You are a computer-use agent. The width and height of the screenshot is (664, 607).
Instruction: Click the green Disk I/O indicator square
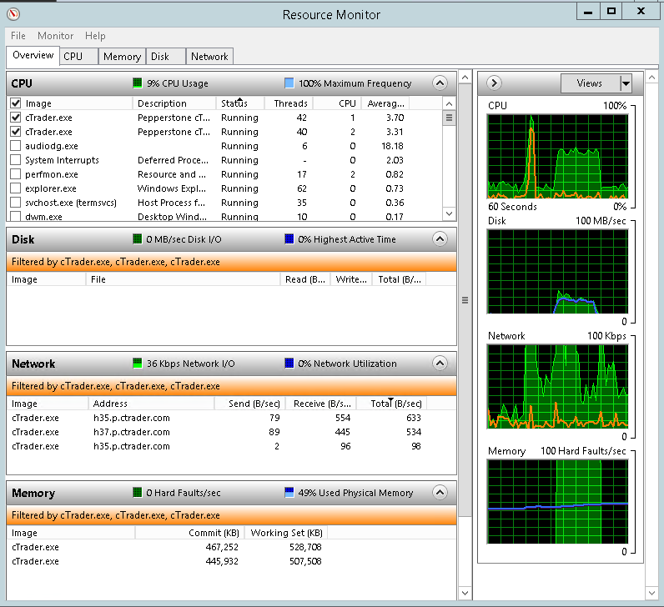click(x=137, y=239)
